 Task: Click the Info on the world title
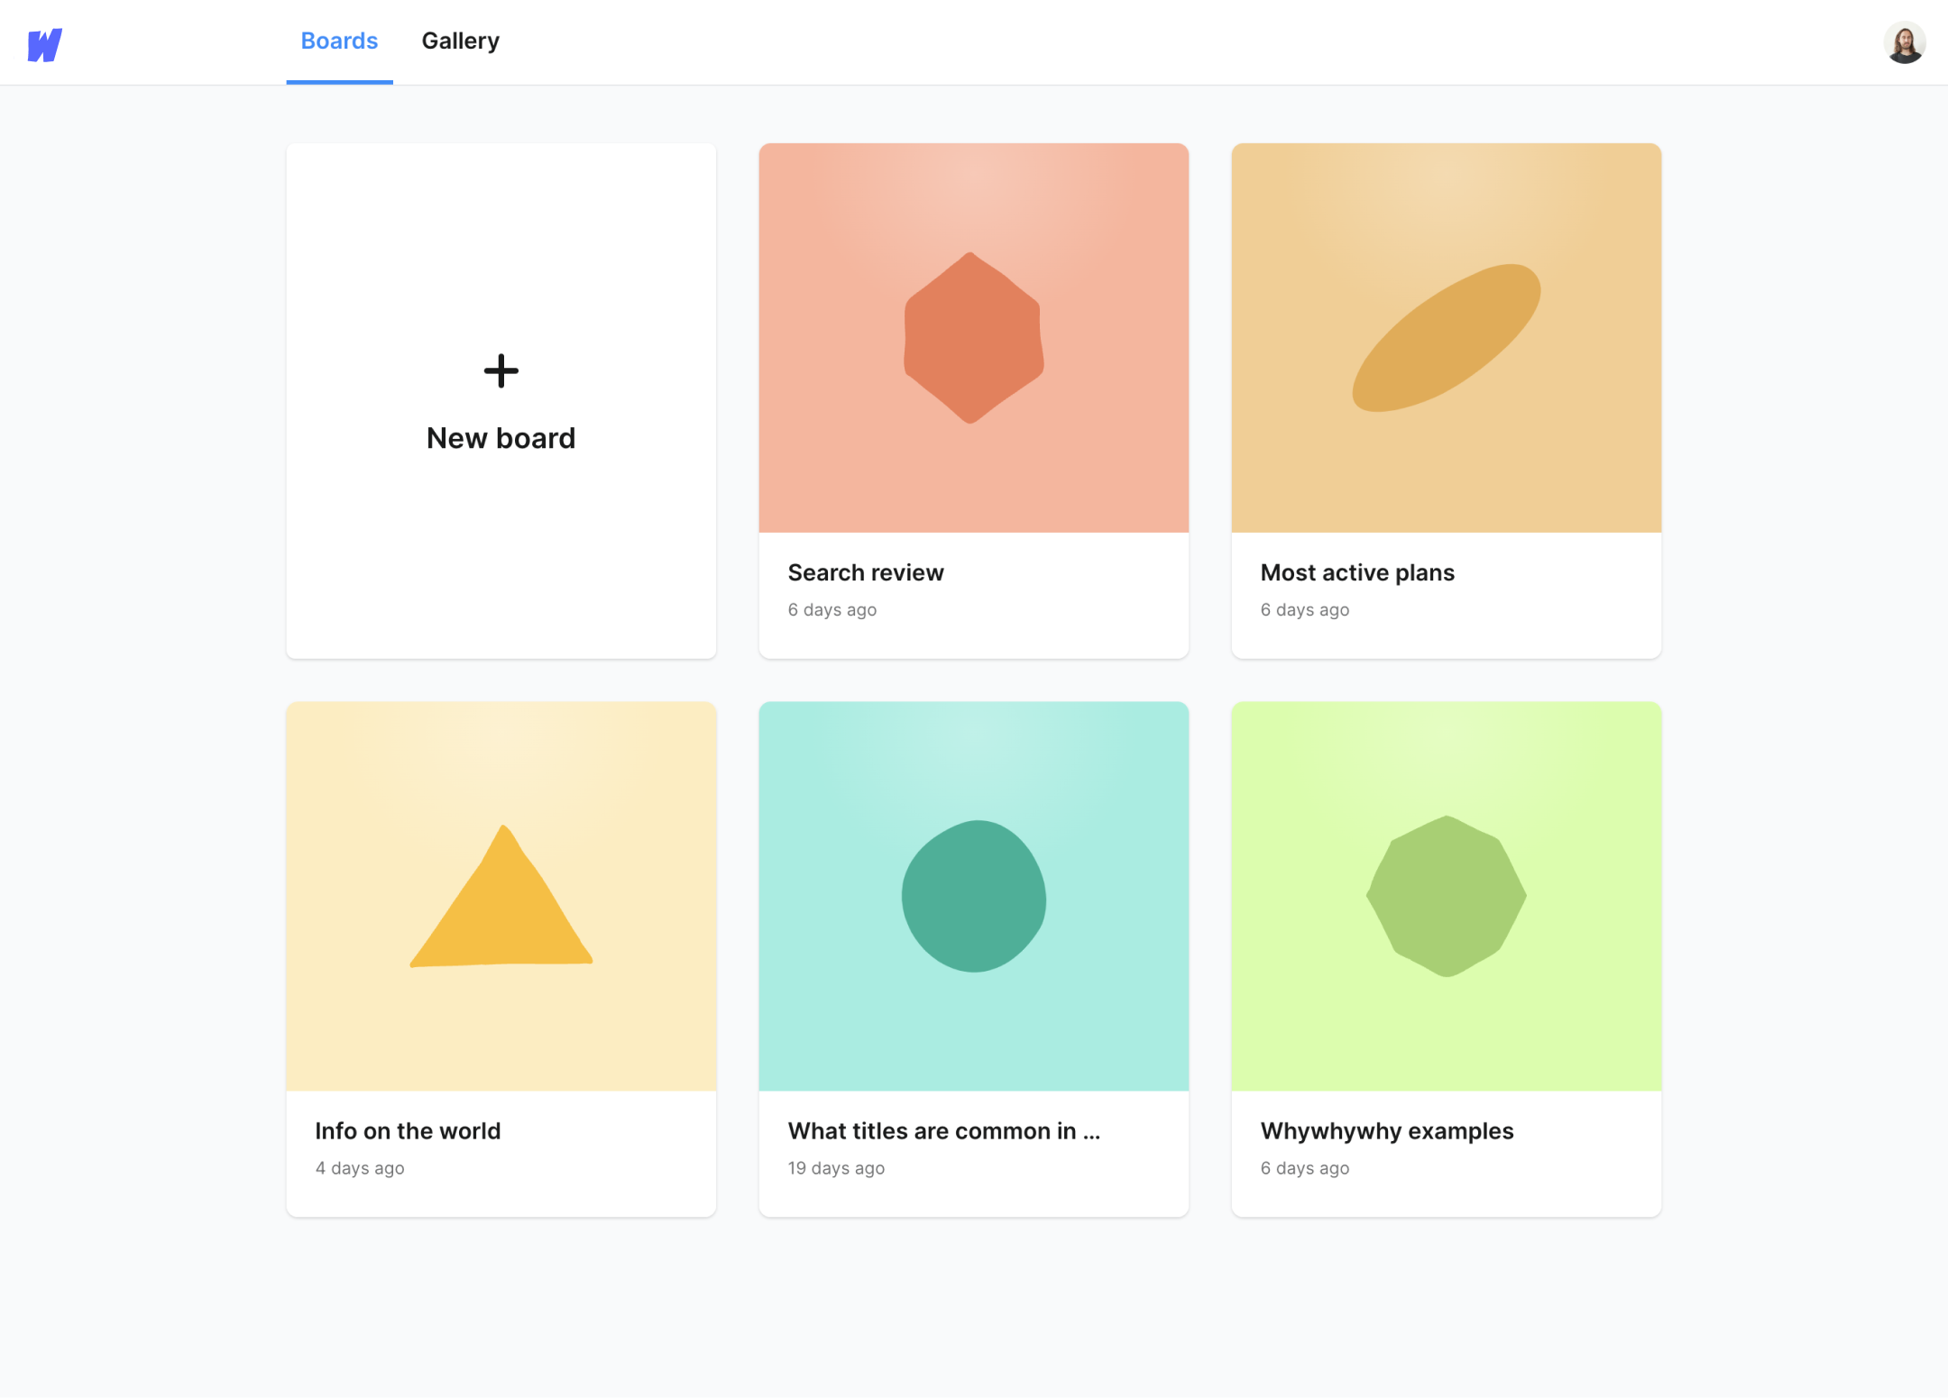click(408, 1130)
